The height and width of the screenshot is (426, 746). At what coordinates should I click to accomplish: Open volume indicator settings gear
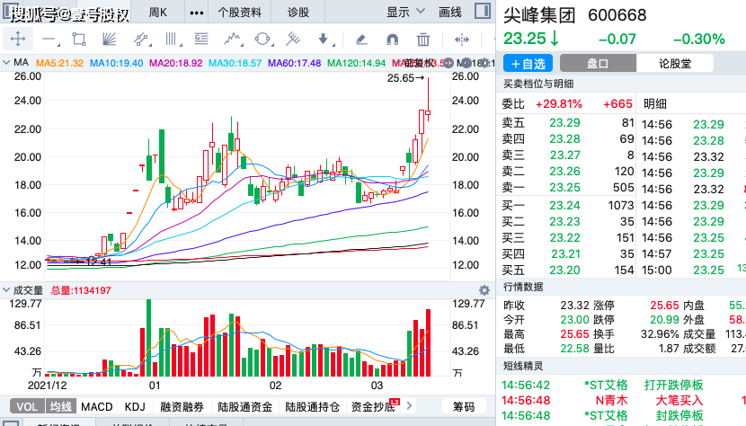click(x=484, y=290)
